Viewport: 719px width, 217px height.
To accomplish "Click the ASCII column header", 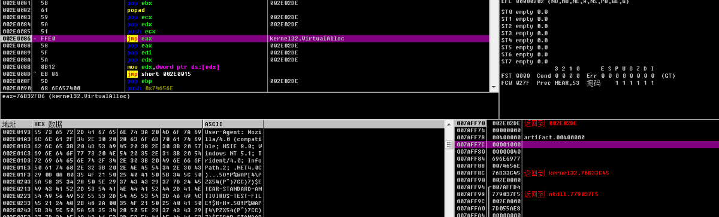I will [233, 124].
